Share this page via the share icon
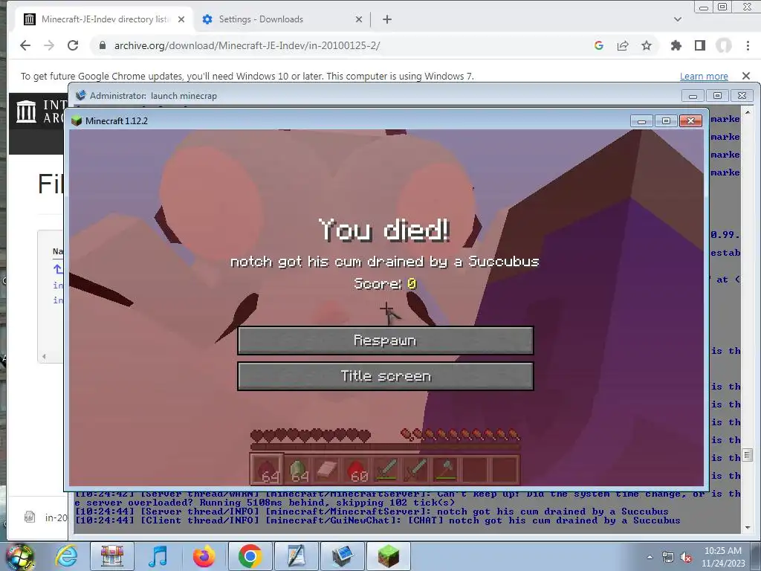This screenshot has height=571, width=761. (623, 45)
